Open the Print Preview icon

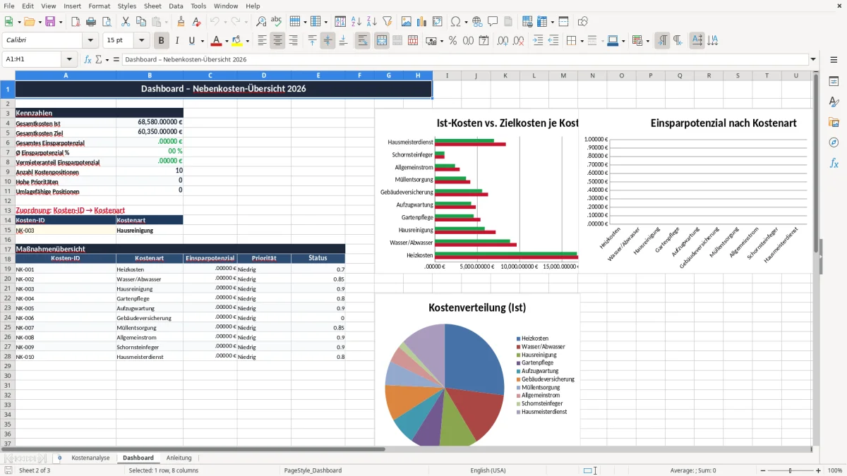click(x=106, y=22)
